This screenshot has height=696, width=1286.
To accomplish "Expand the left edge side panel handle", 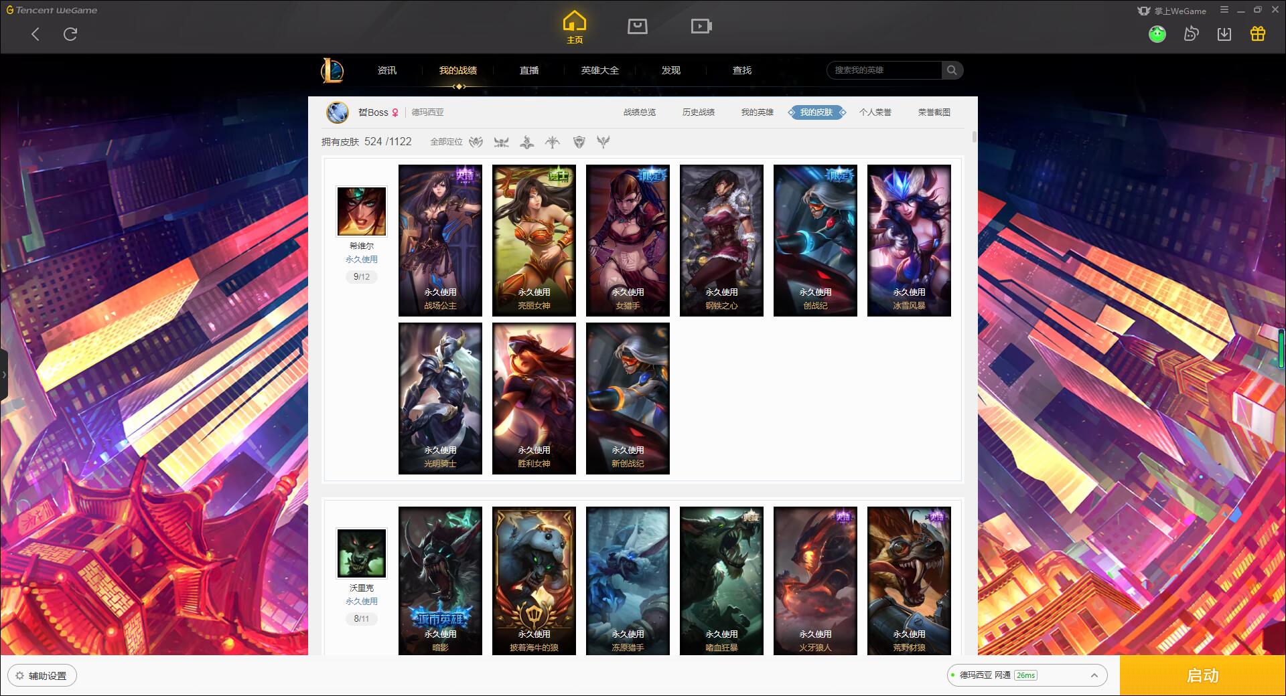I will (3, 375).
